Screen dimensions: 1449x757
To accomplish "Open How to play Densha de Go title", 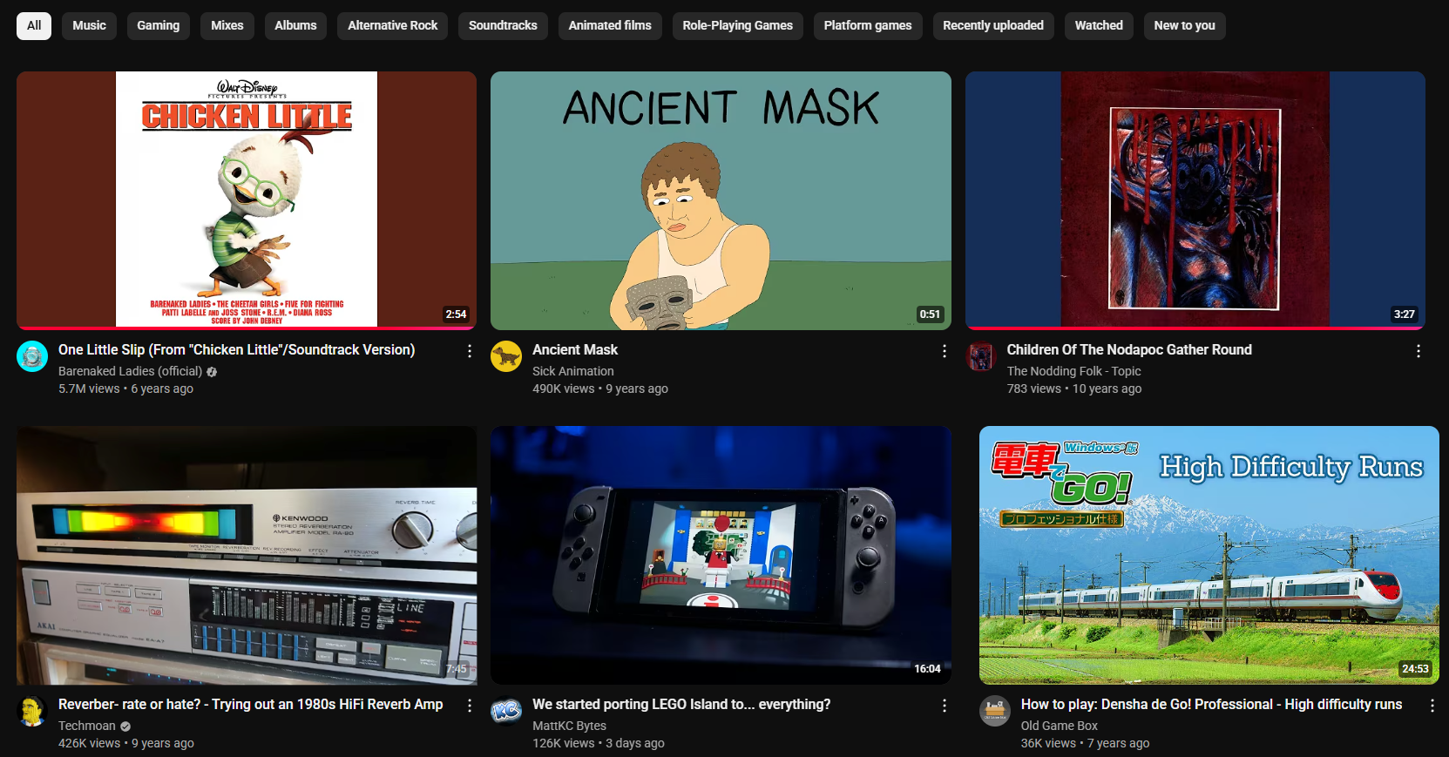I will [1211, 704].
